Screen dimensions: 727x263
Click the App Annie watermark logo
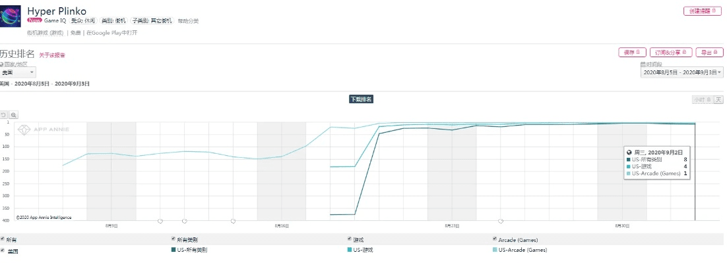pyautogui.click(x=43, y=130)
